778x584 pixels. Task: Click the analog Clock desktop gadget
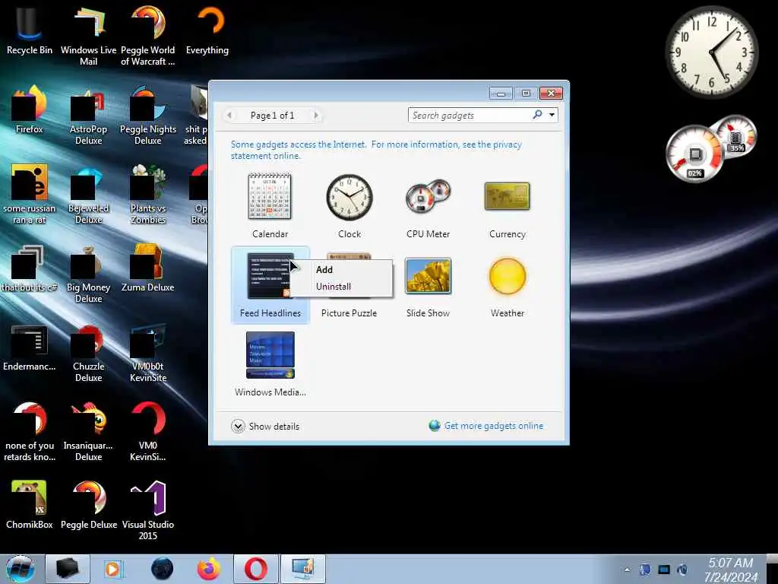(x=711, y=52)
